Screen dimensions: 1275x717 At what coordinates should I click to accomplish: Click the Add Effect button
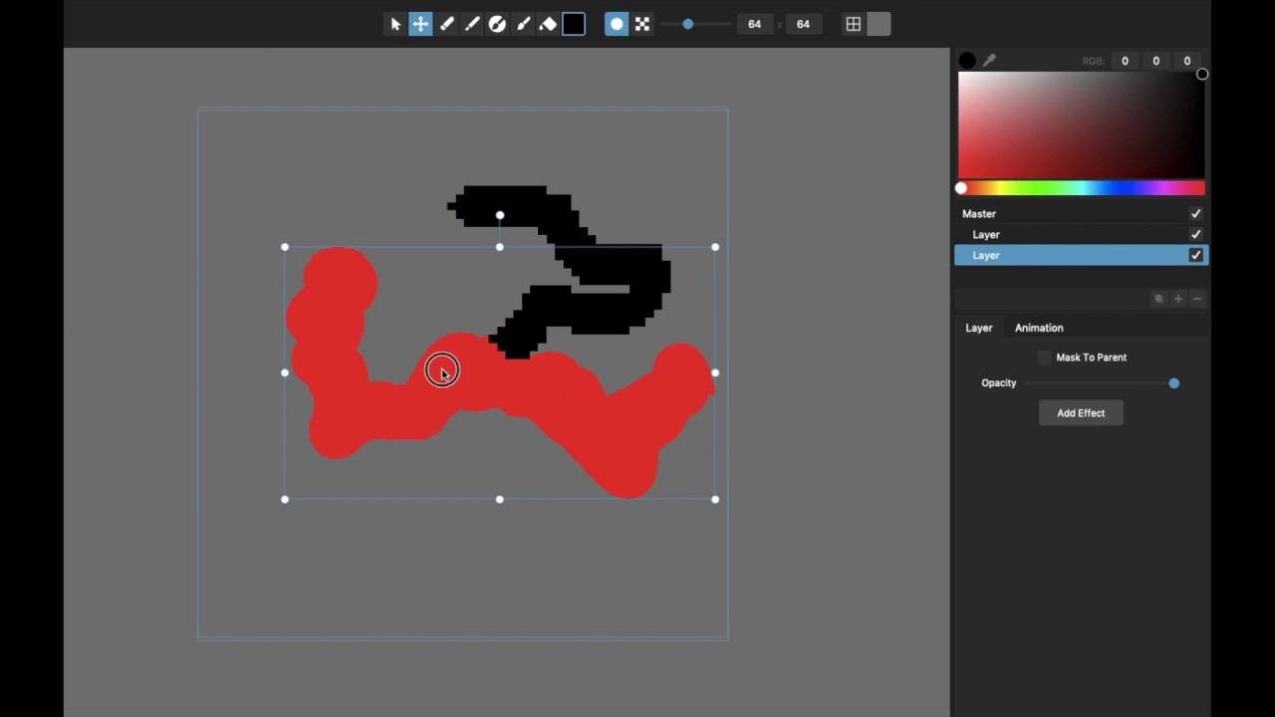[1081, 413]
